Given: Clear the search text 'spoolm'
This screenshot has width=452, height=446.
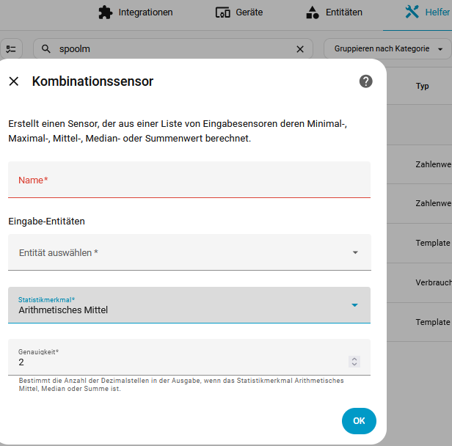Looking at the screenshot, I should tap(299, 49).
